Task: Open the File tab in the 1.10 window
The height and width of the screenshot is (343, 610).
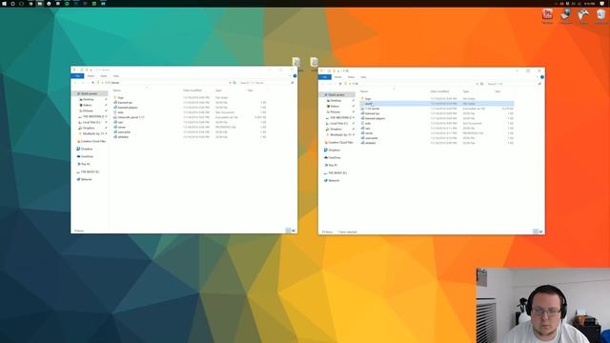Action: [325, 77]
